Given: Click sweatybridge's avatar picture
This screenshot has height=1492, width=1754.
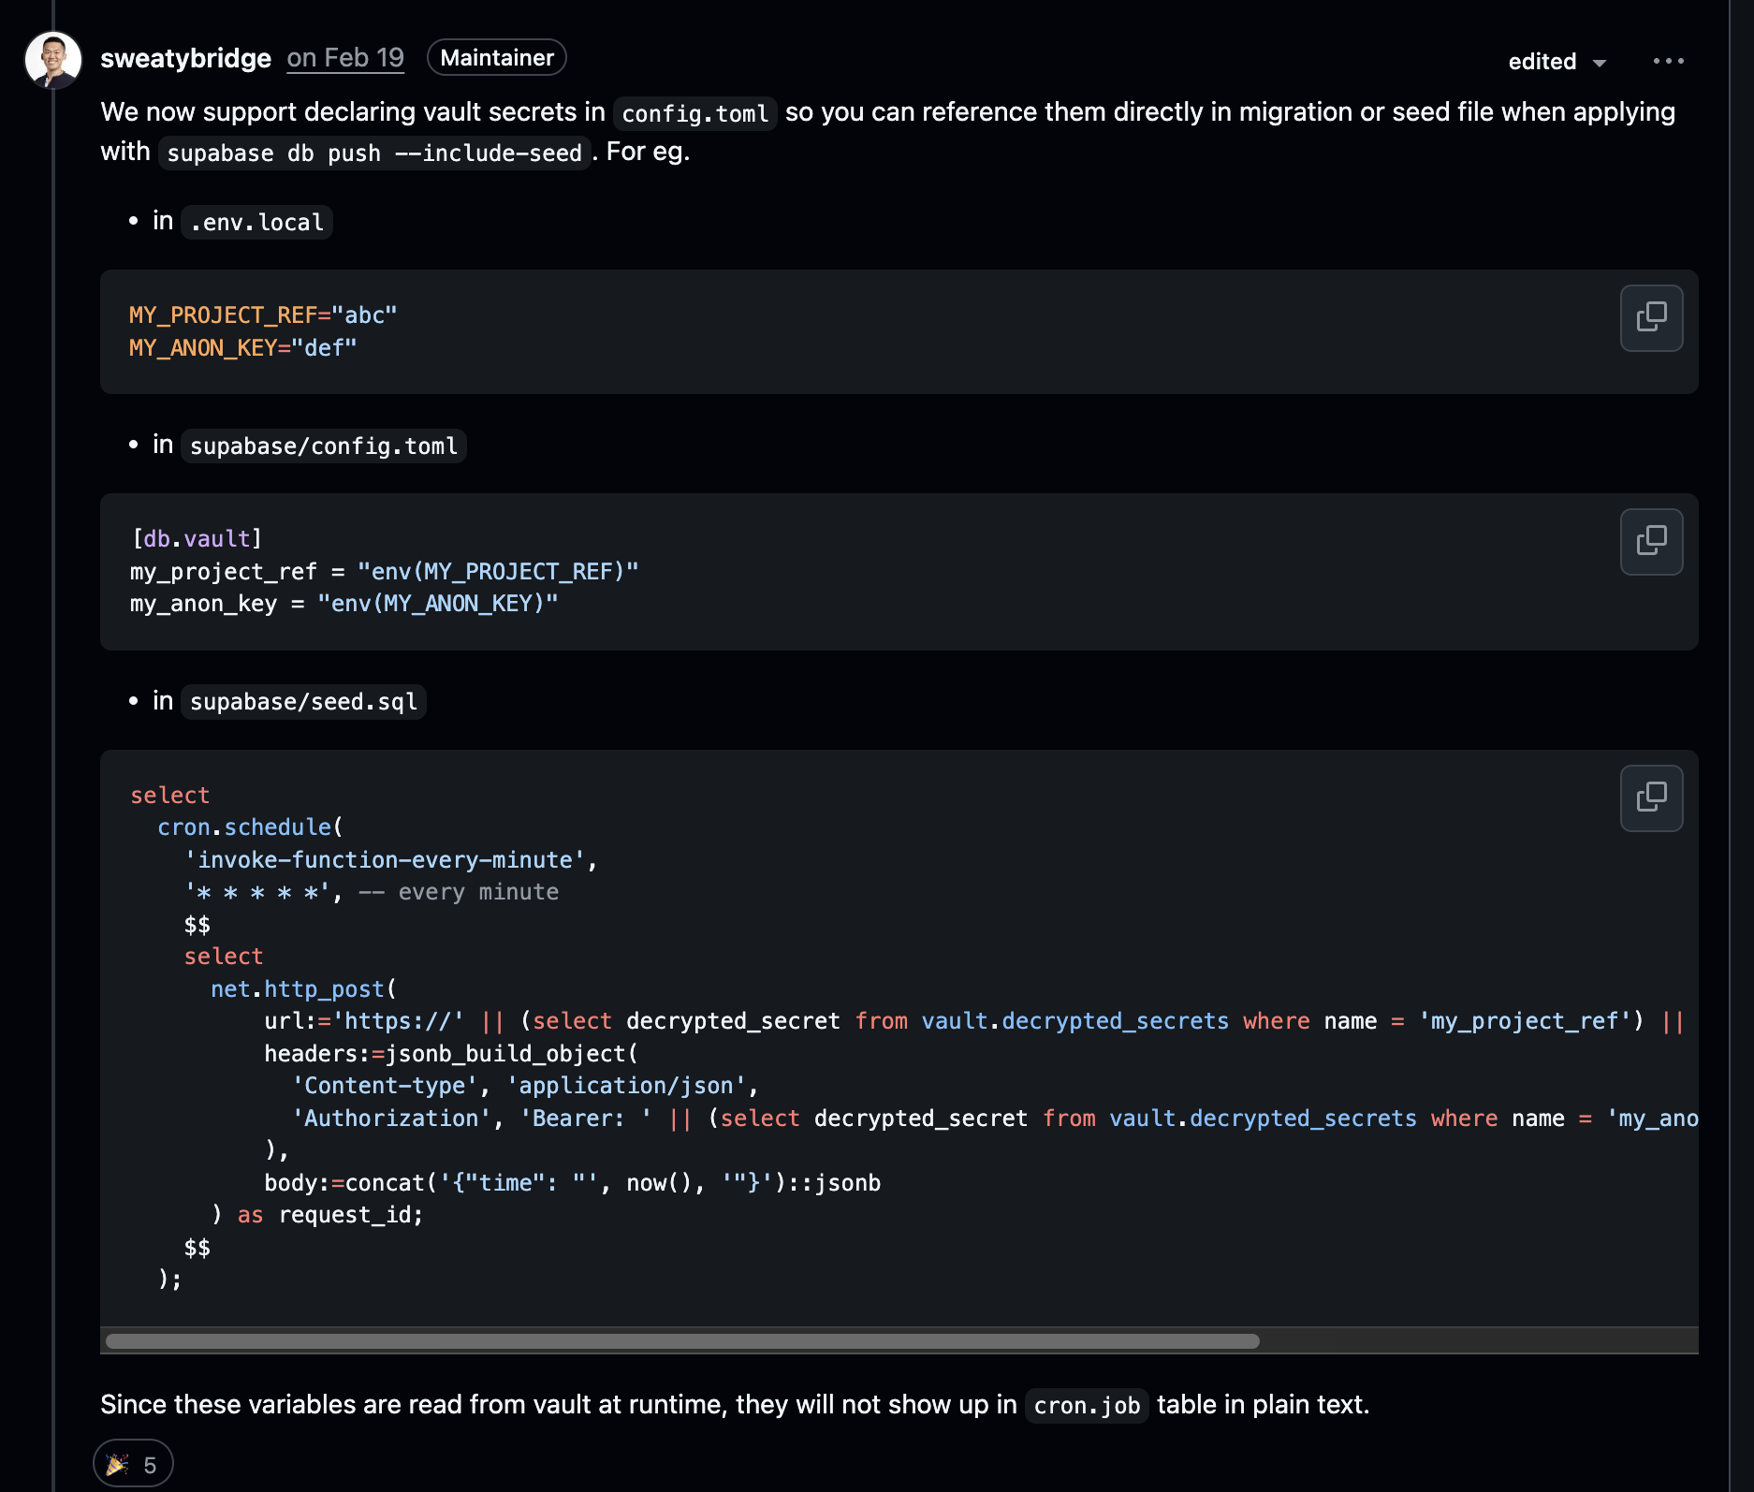Looking at the screenshot, I should tap(53, 60).
